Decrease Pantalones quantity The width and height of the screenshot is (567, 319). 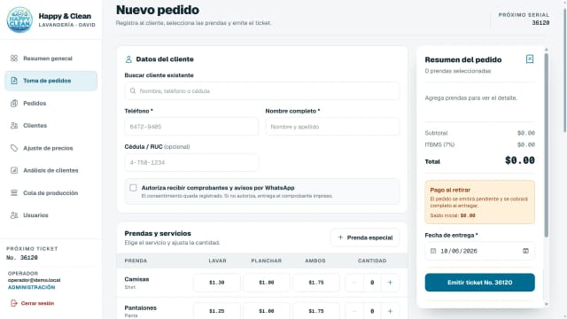(354, 311)
